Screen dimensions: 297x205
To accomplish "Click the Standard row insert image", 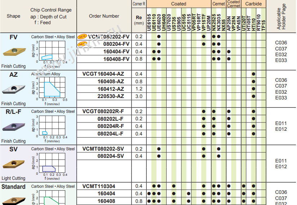I will [13, 199].
